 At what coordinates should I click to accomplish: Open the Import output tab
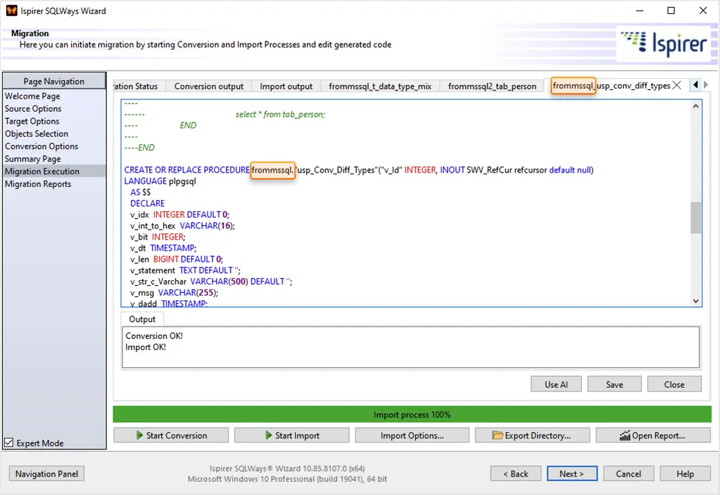pyautogui.click(x=286, y=86)
